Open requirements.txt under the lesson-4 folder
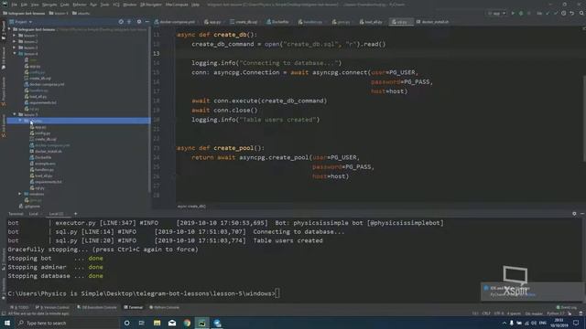Screen dimensions: 586x329 pyautogui.click(x=43, y=102)
